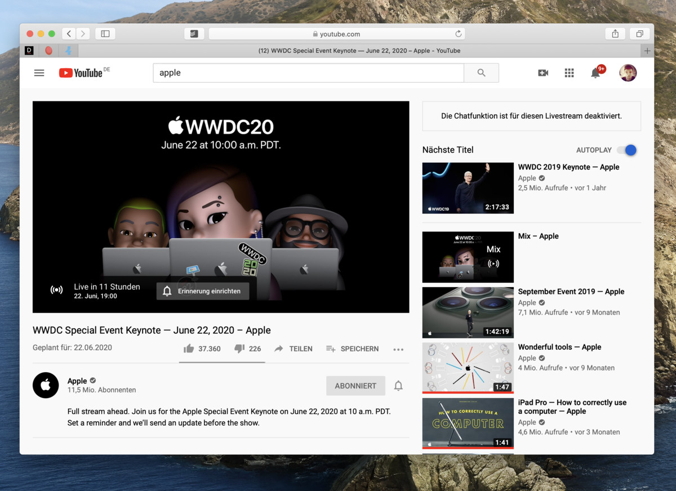Open the Mix – Apple thumbnail

point(468,257)
